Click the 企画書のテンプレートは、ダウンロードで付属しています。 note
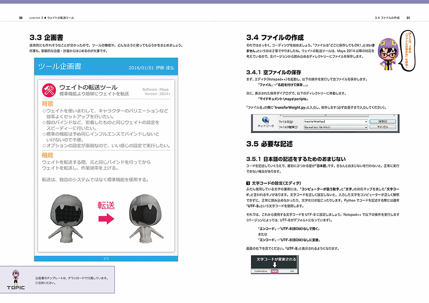This screenshot has width=429, height=303. (72, 278)
